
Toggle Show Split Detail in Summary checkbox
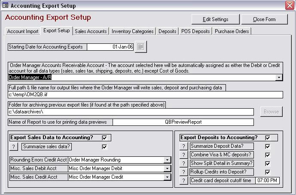coord(268,164)
